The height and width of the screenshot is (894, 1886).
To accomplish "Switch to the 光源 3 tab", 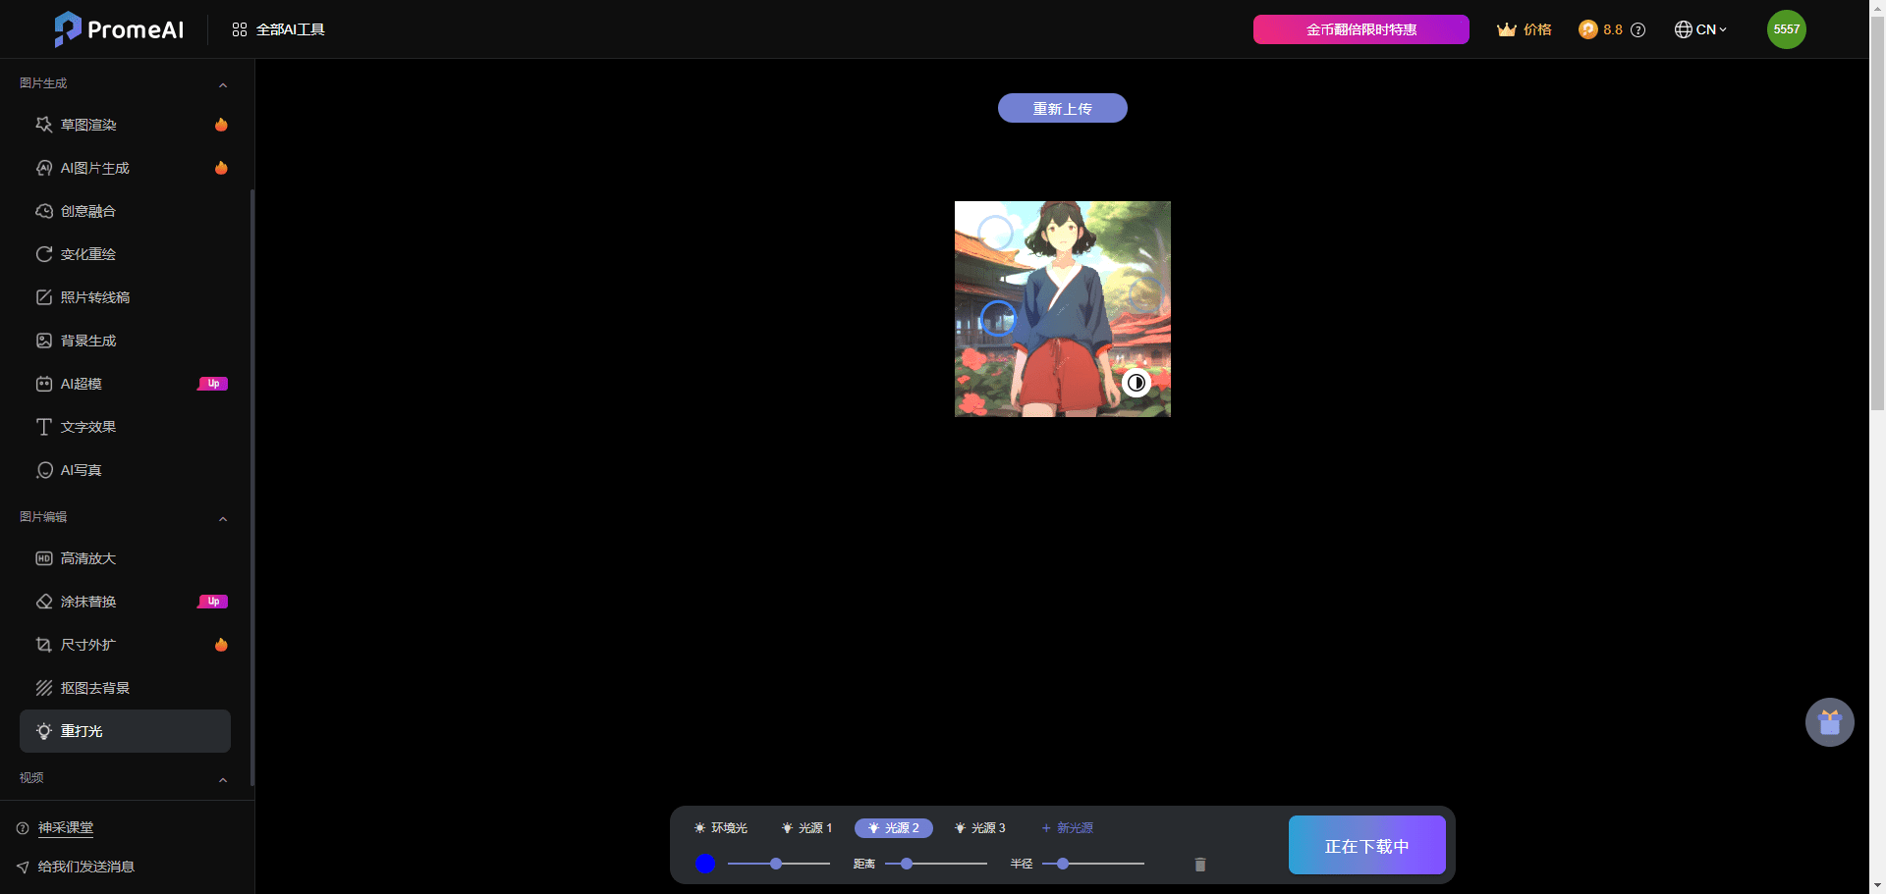I will point(980,828).
